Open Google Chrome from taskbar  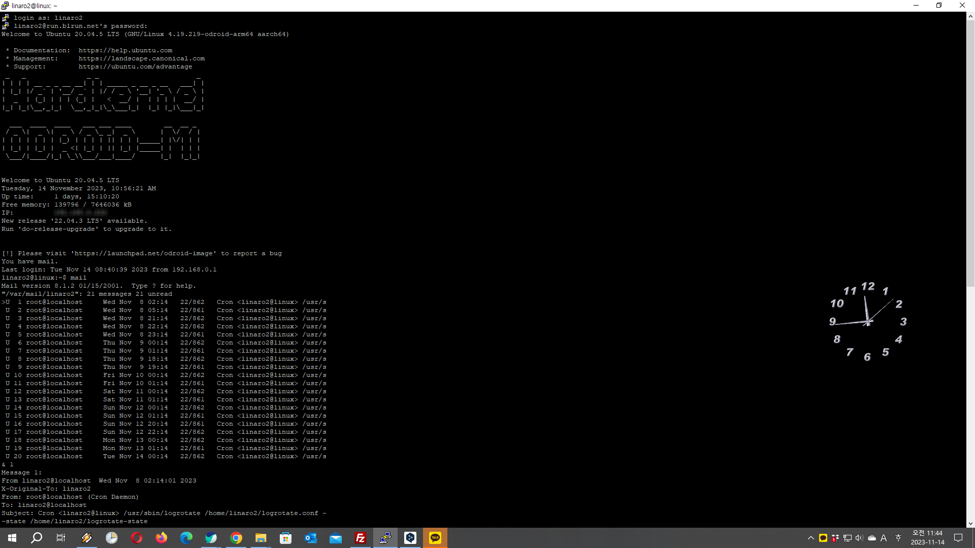pyautogui.click(x=236, y=538)
